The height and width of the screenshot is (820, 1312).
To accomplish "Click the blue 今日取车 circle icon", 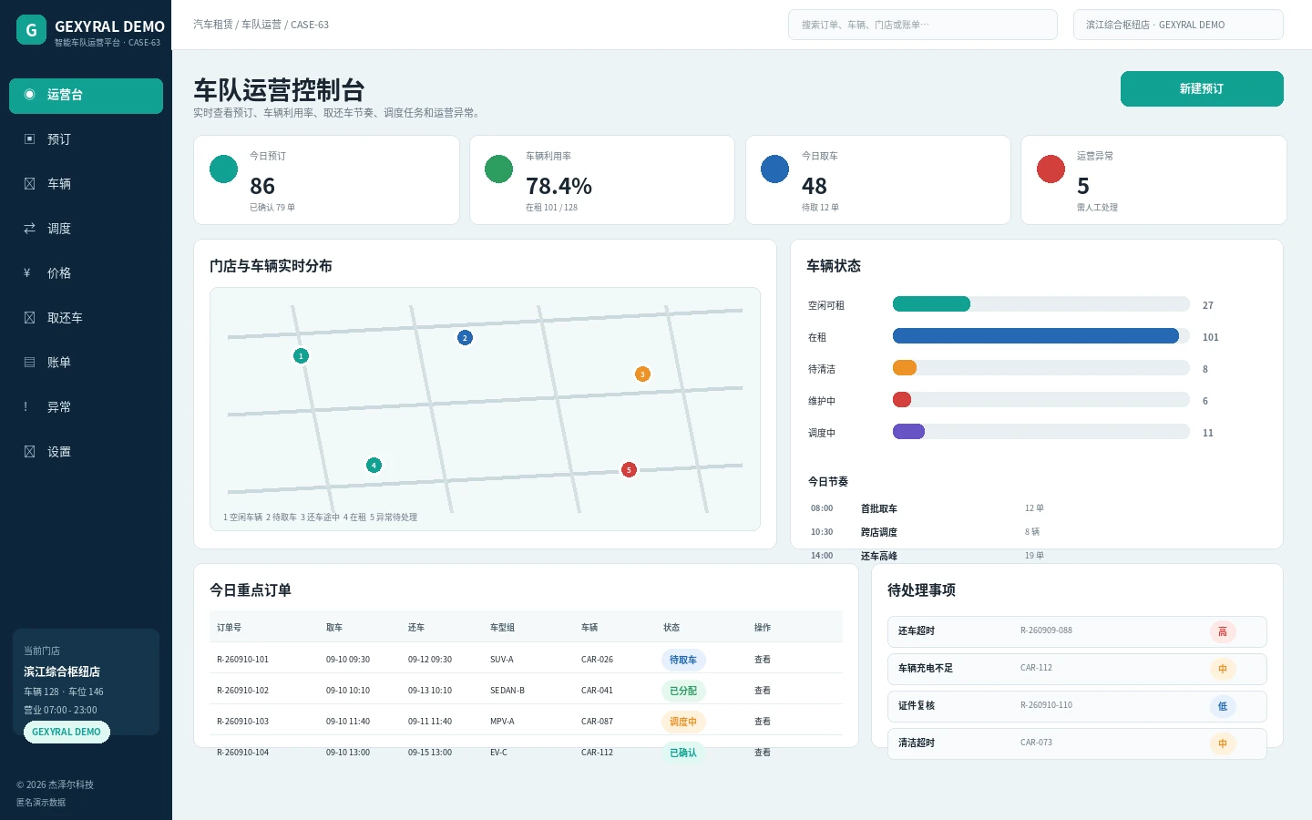I will (774, 169).
